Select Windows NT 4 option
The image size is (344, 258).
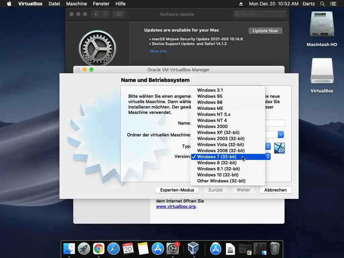(228, 120)
